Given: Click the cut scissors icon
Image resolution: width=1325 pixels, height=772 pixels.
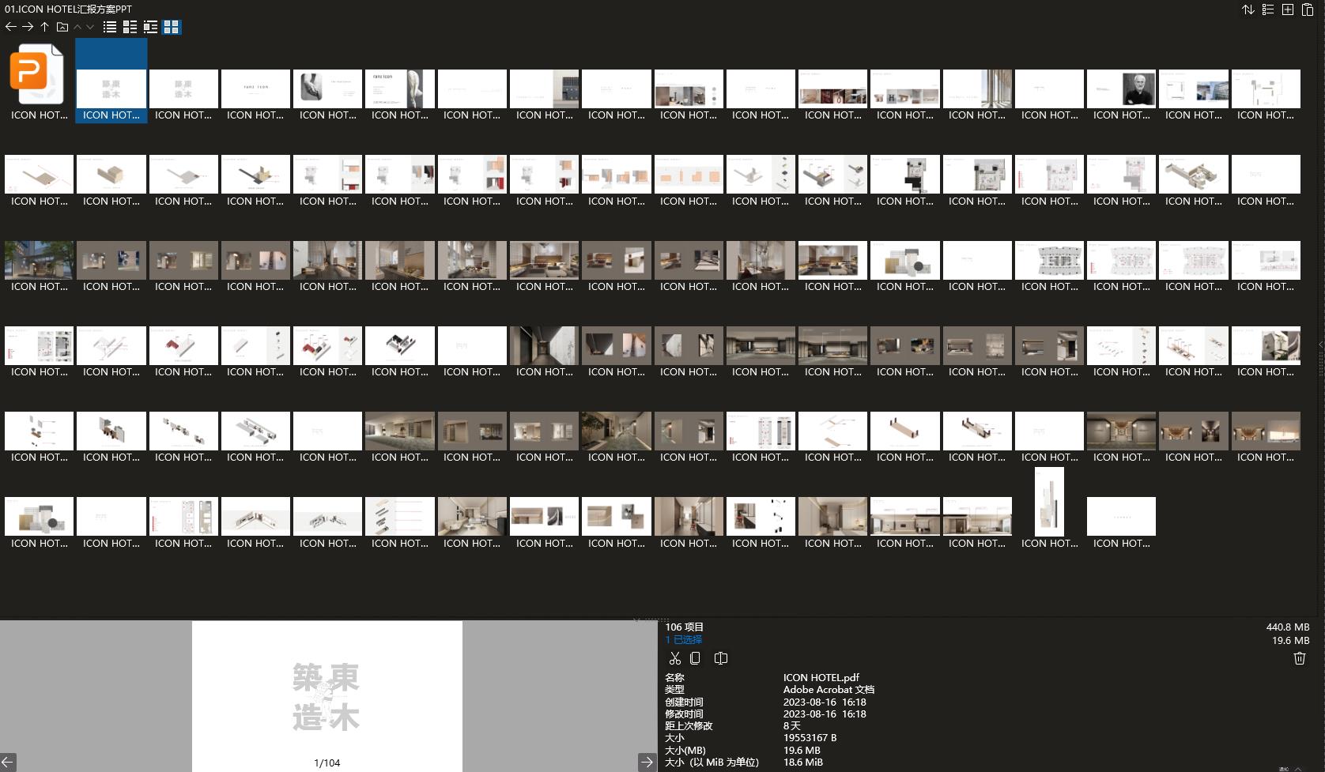Looking at the screenshot, I should point(674,658).
